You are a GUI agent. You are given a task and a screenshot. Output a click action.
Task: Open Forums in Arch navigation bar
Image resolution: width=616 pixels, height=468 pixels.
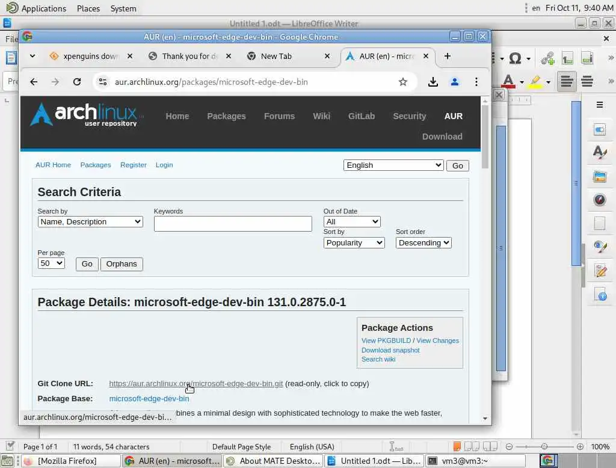[x=279, y=116]
